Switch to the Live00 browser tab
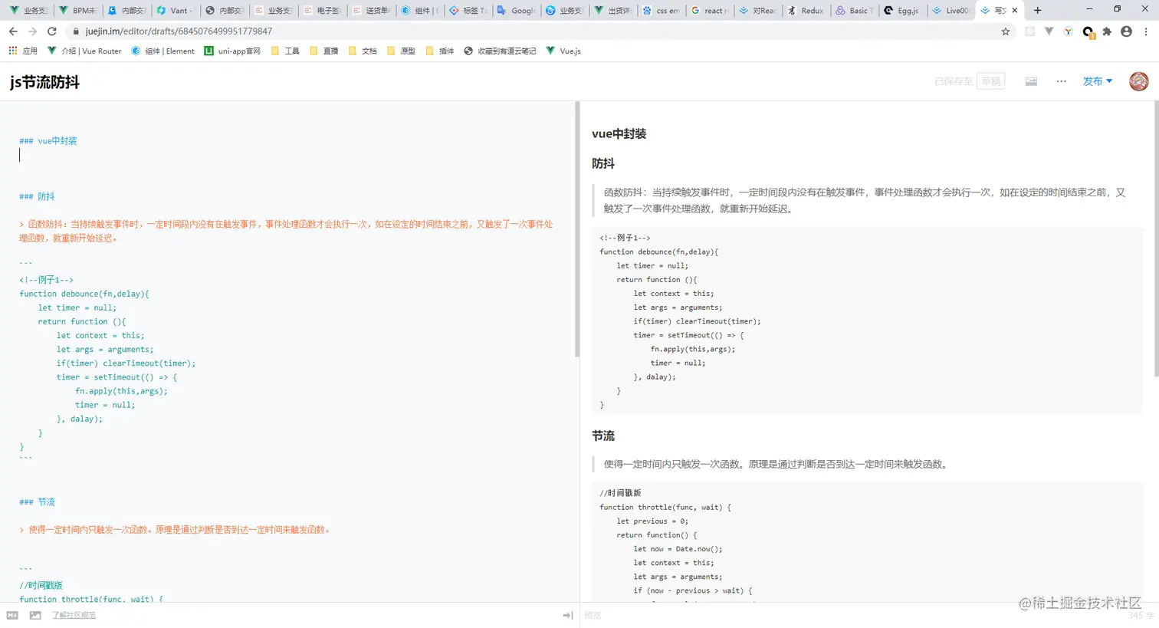Image resolution: width=1159 pixels, height=628 pixels. (951, 11)
